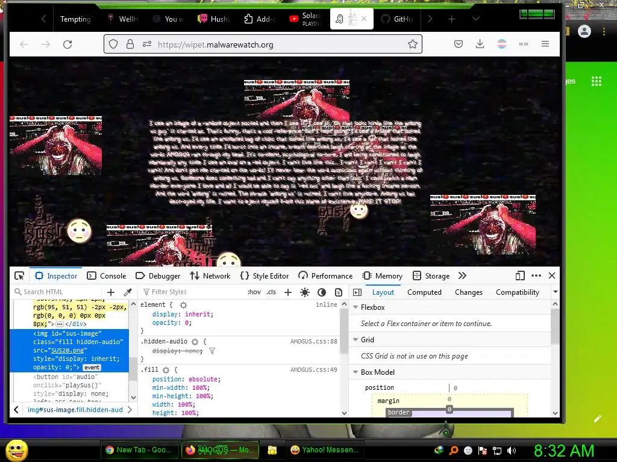Open Yahoo! Messenger taskbar item
Screen dimensions: 617x462
tap(324, 450)
